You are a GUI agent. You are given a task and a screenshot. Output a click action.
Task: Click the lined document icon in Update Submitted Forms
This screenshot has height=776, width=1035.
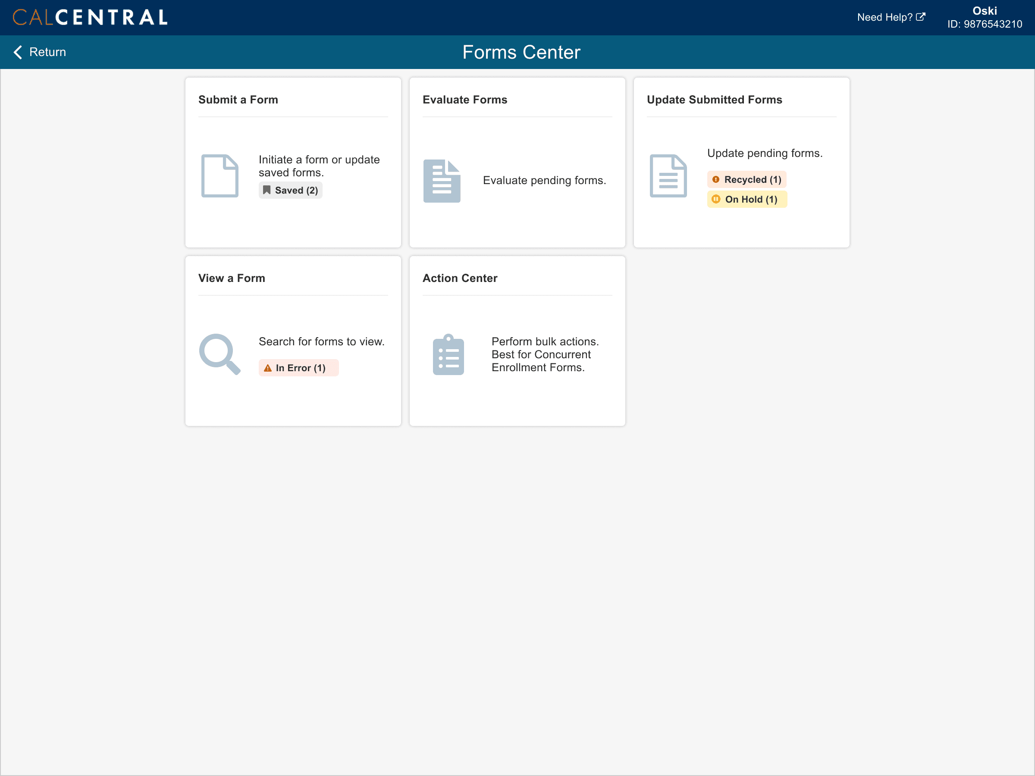click(668, 175)
